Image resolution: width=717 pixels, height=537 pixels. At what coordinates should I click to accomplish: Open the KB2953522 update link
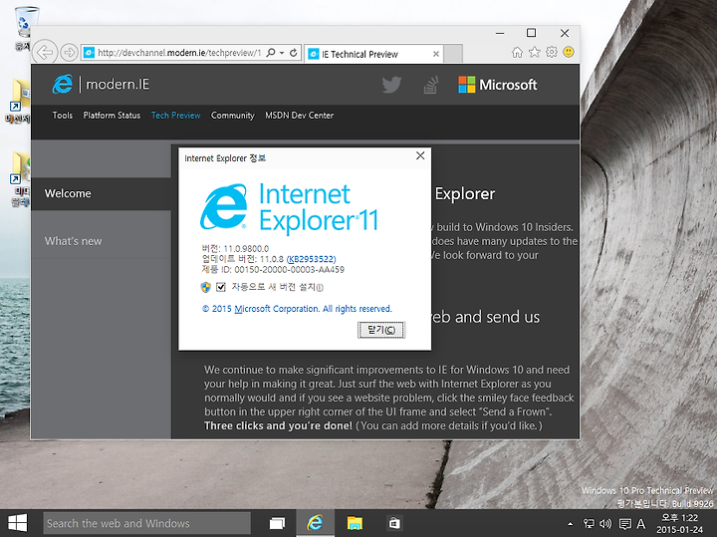click(311, 259)
